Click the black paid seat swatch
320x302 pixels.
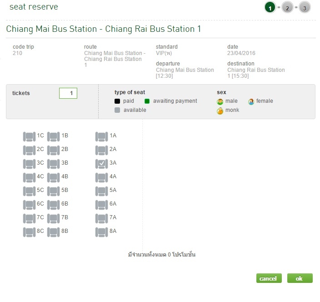click(117, 101)
